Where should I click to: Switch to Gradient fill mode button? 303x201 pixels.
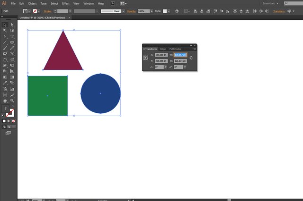pos(9,121)
